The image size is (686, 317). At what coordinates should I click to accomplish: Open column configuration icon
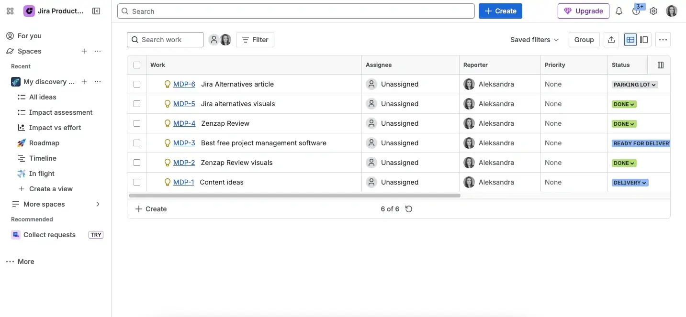click(x=661, y=65)
